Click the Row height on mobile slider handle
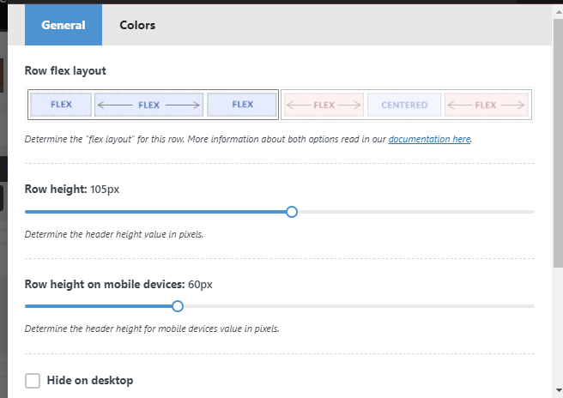Viewport: 563px width, 398px height. (178, 306)
